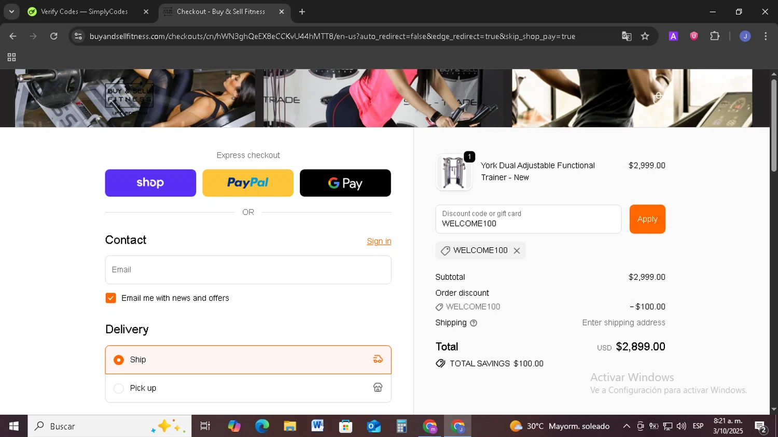Viewport: 778px width, 437px height.
Task: Pay with Shop Pay express button
Action: [150, 183]
